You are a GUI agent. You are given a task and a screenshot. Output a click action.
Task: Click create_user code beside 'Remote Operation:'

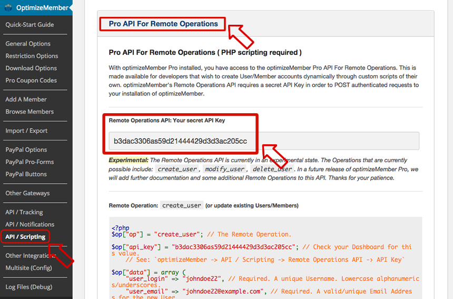(x=181, y=205)
